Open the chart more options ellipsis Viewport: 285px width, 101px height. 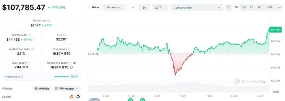coord(279,8)
